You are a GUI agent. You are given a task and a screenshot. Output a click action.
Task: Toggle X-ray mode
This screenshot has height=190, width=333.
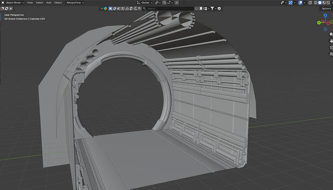310,3
